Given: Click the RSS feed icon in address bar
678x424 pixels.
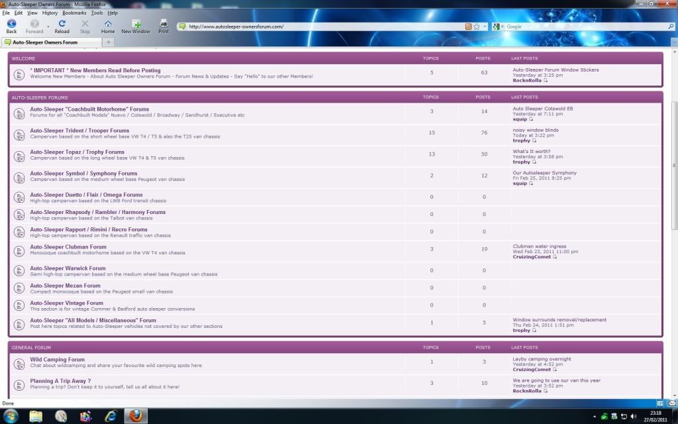Looking at the screenshot, I should (468, 26).
